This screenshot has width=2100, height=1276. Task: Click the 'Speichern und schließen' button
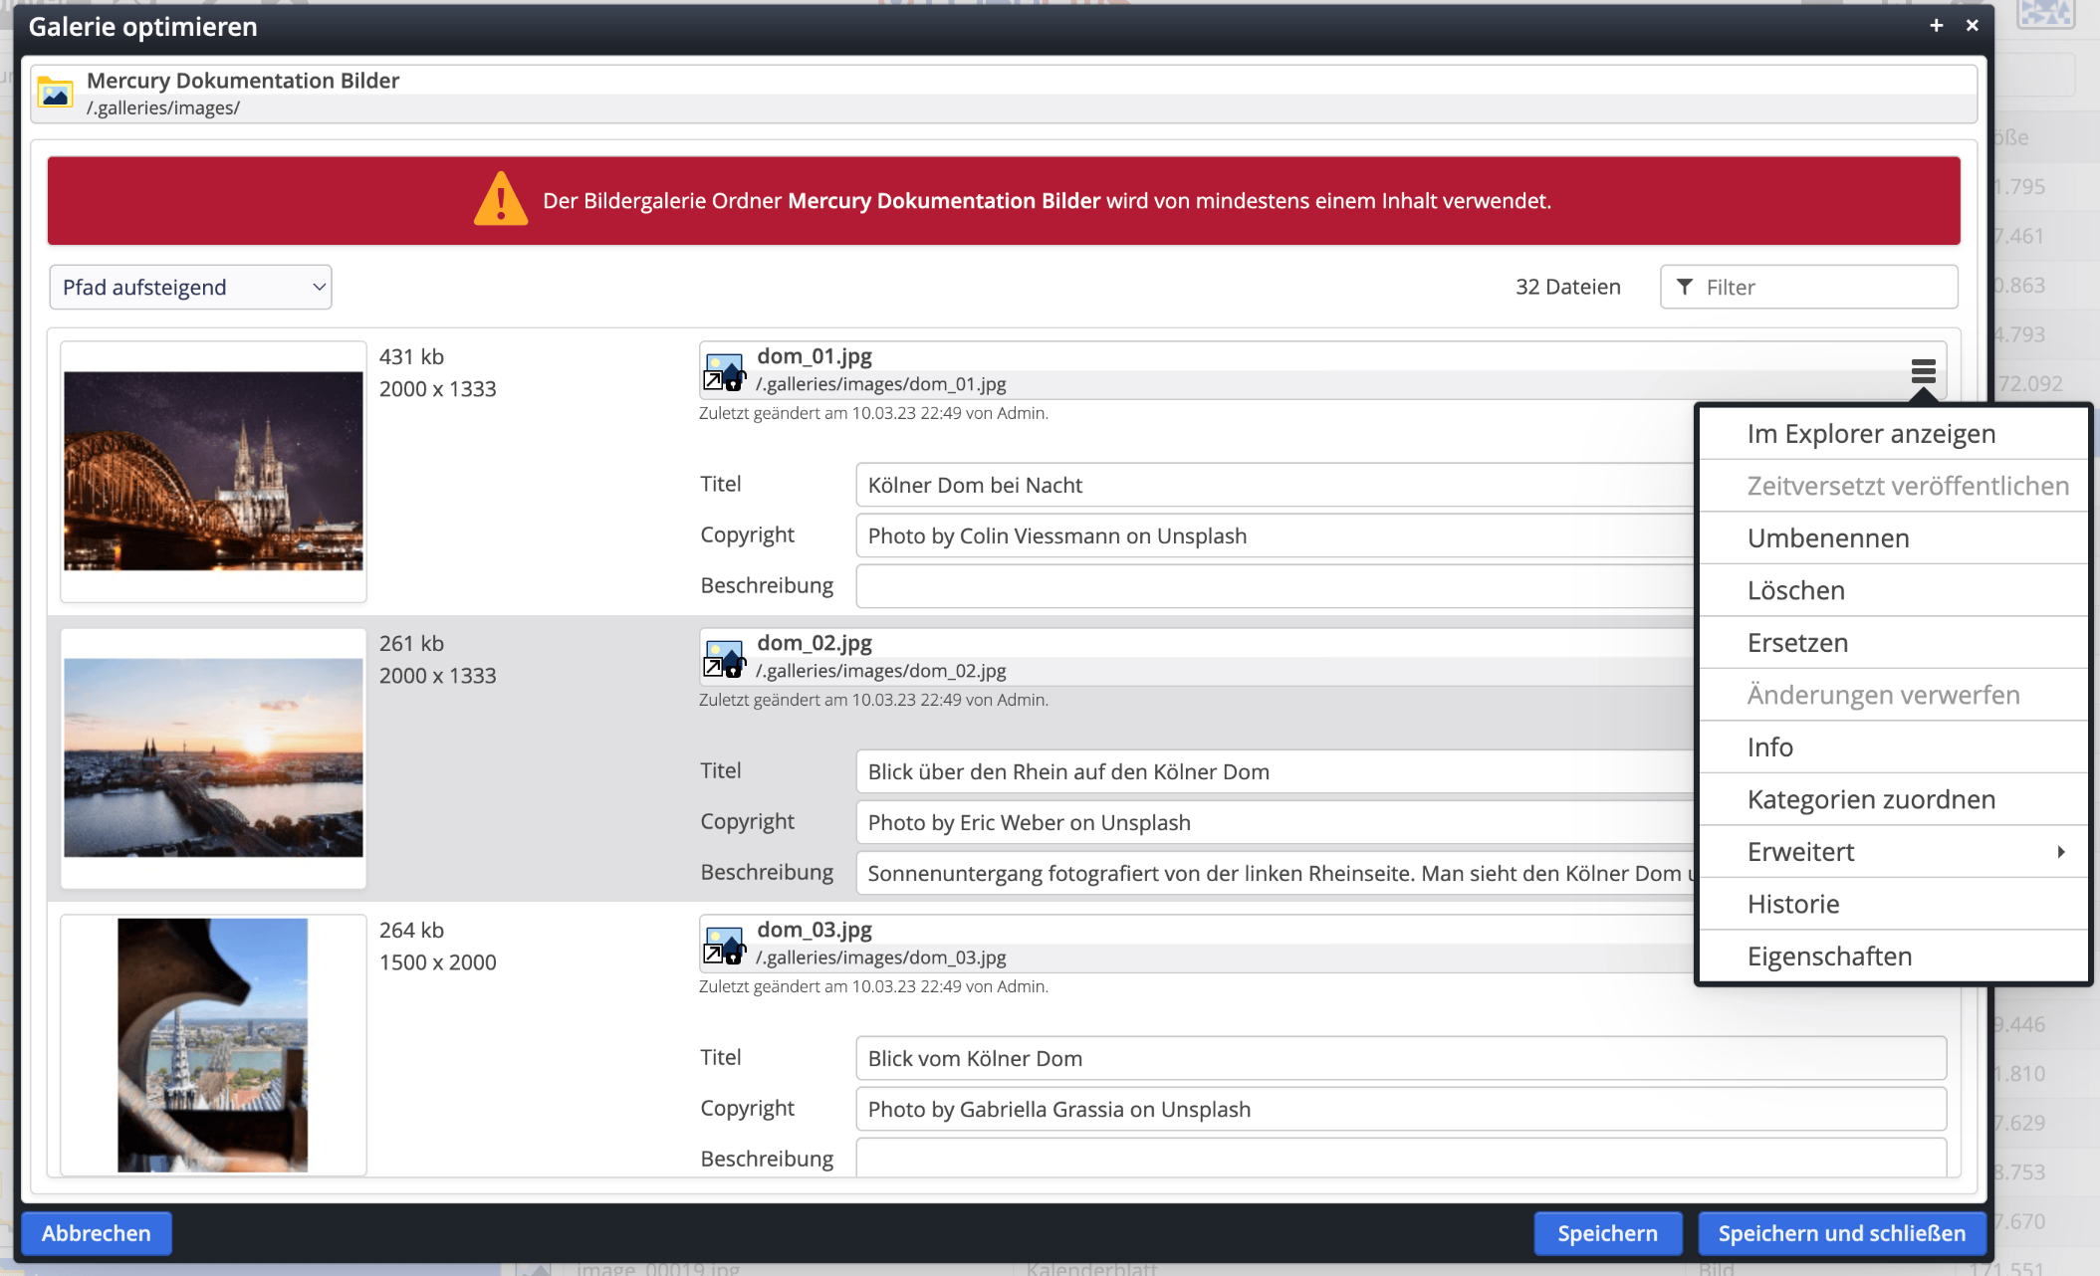click(1841, 1233)
